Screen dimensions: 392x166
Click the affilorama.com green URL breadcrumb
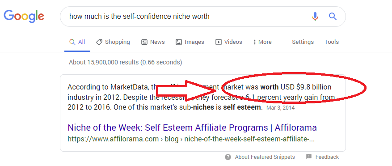coord(191,139)
